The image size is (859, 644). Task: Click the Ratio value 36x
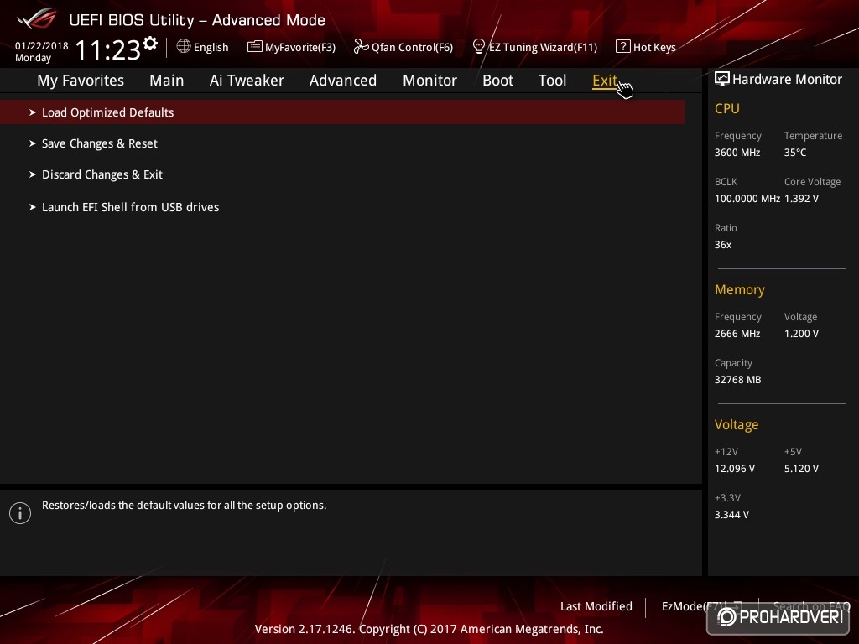722,245
